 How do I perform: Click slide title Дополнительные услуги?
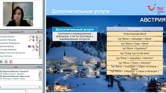80,11
